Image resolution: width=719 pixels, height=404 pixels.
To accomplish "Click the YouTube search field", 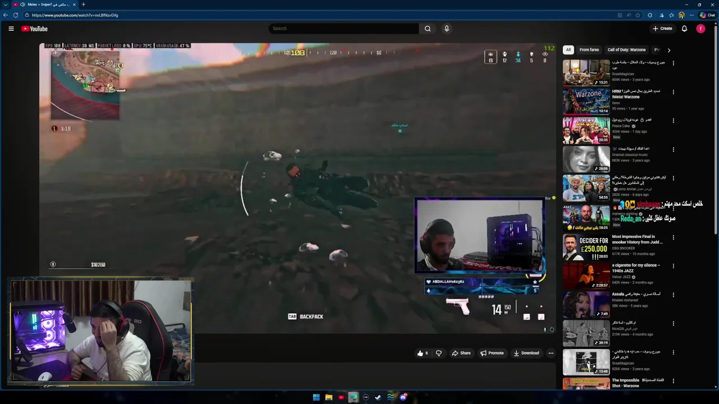I will (344, 29).
